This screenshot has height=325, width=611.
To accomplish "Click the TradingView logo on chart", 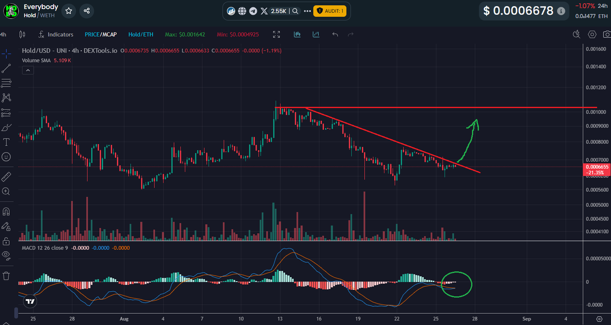I will 31,302.
